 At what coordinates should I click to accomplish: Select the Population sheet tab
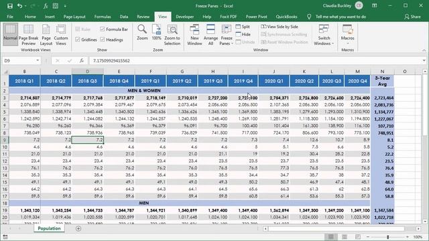click(x=49, y=228)
